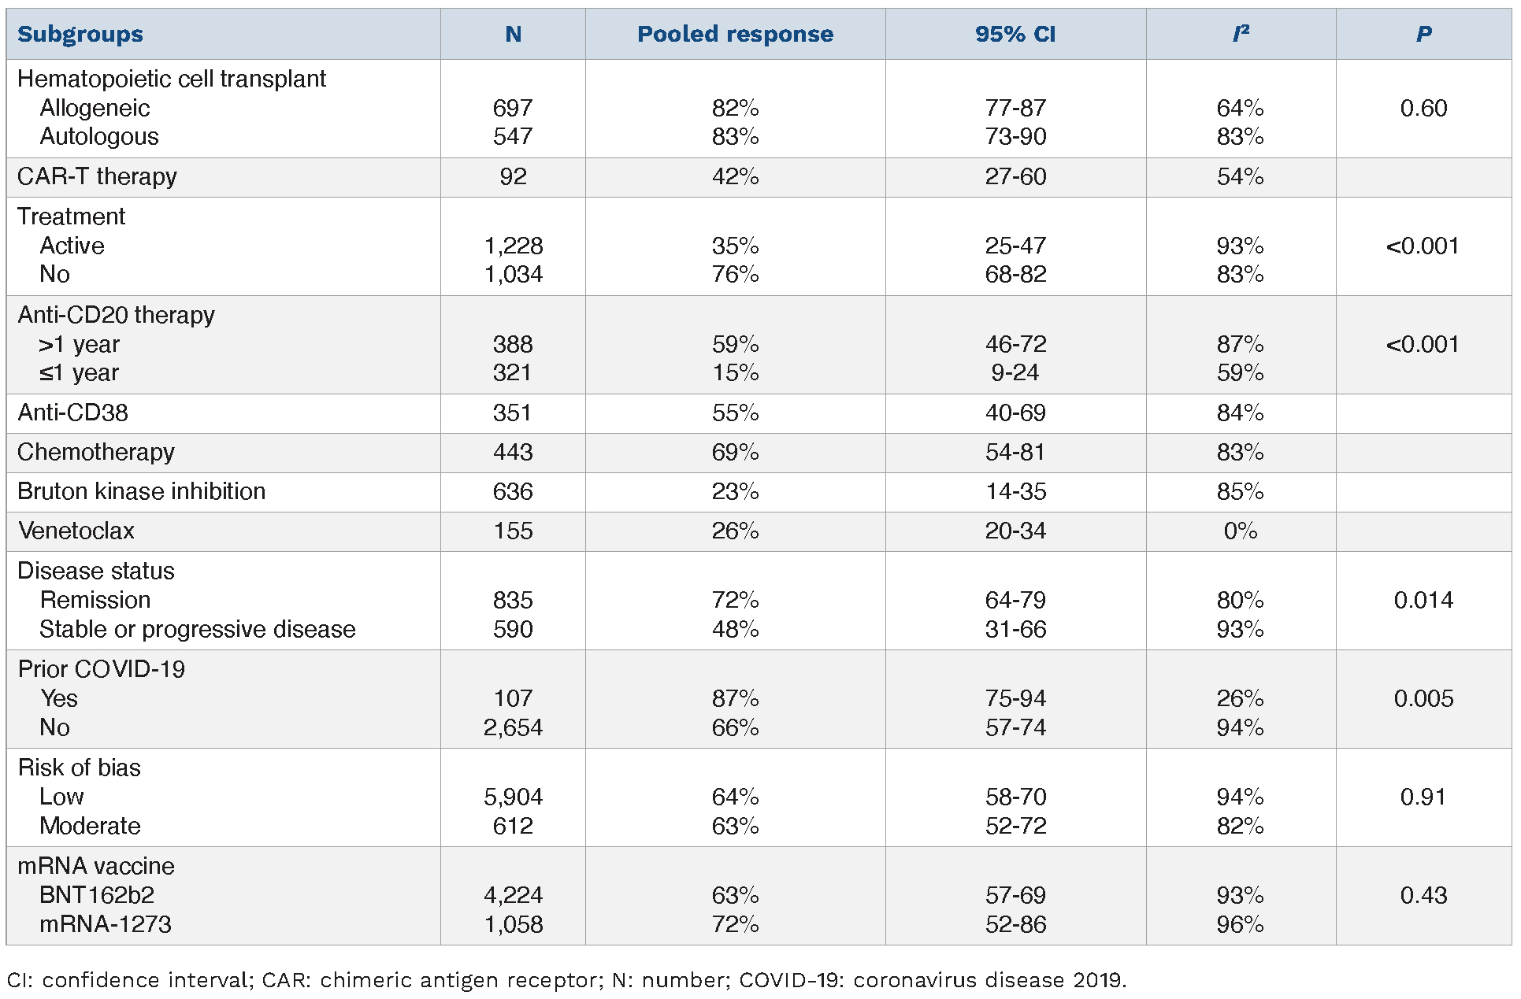
Task: Click the Subgroups column header
Action: tap(80, 35)
